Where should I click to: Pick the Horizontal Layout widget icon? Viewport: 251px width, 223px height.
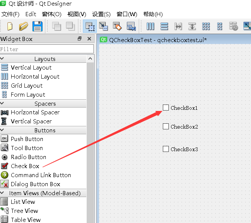(5, 76)
